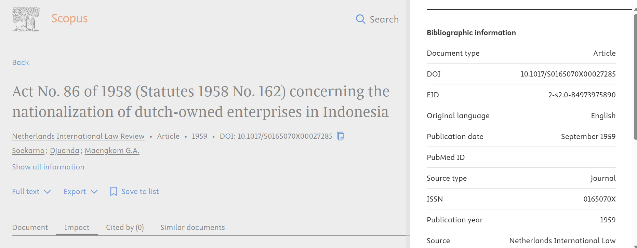Switch to the Impact tab
This screenshot has width=637, height=248.
point(77,228)
